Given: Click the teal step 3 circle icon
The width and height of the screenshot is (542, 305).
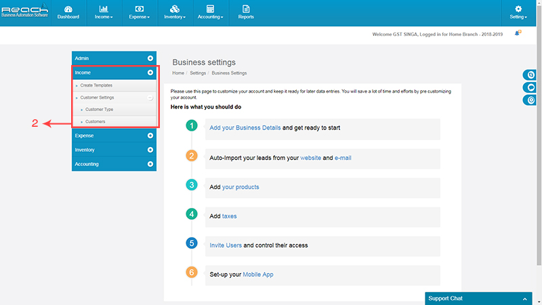Looking at the screenshot, I should pyautogui.click(x=192, y=184).
